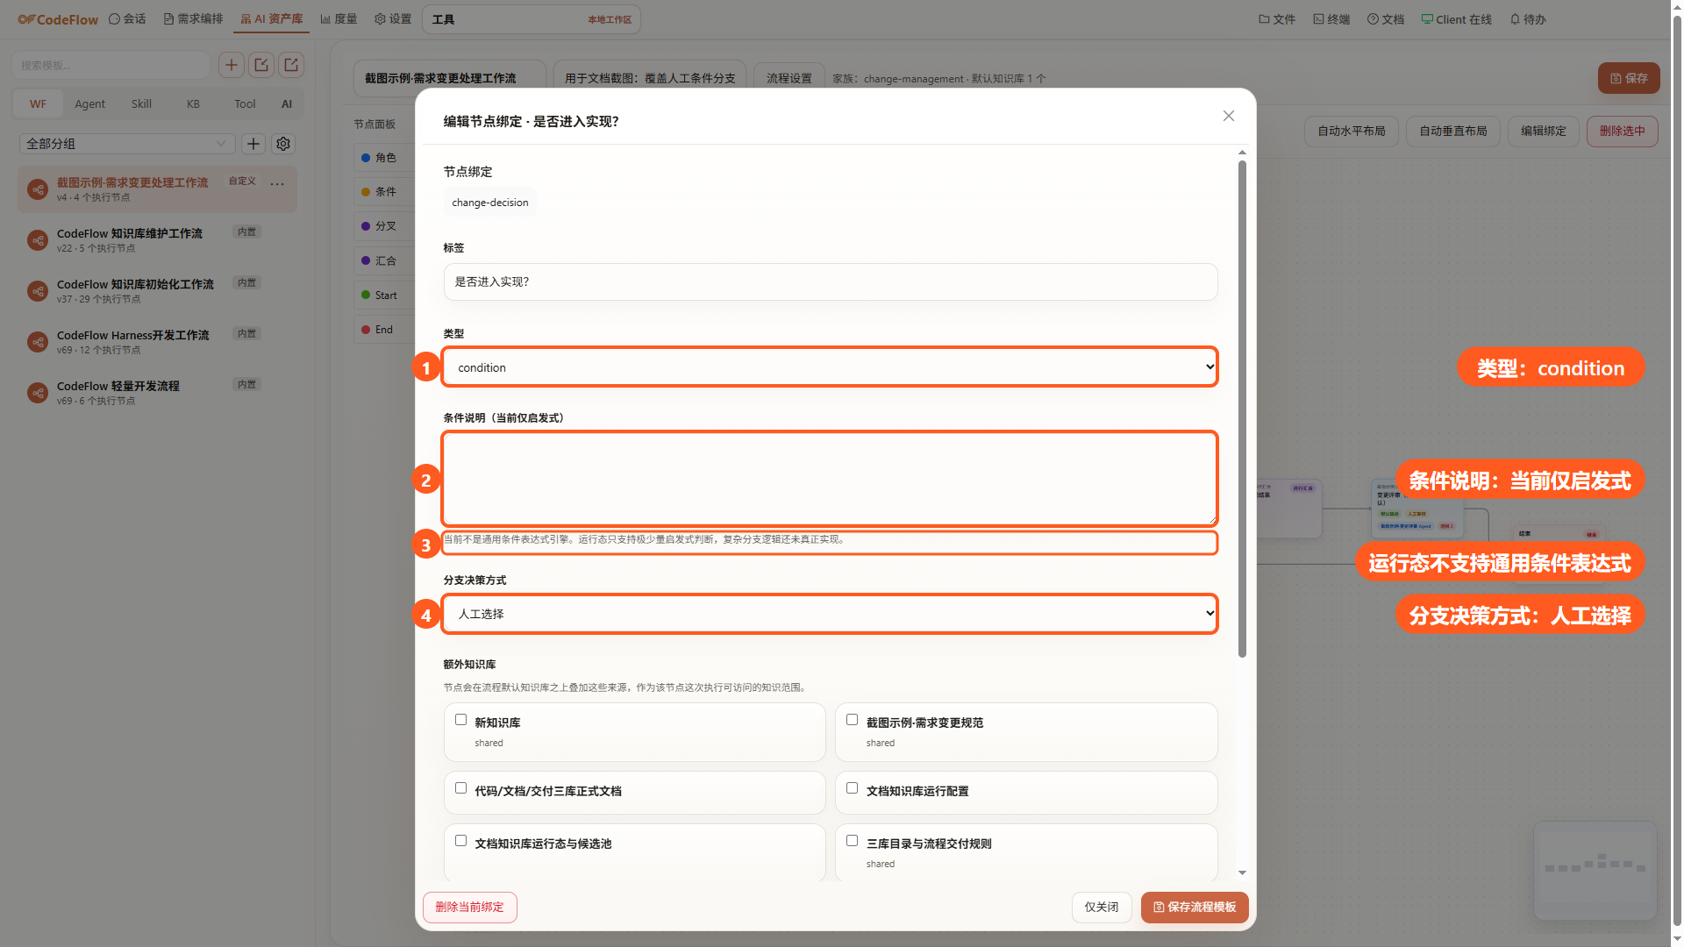Viewport: 1684px width, 947px height.
Task: Click the dialog scrollbar's up arrow
Action: 1242,153
